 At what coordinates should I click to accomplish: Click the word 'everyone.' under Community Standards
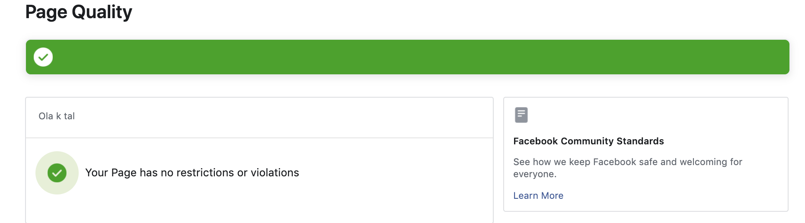[x=535, y=174]
